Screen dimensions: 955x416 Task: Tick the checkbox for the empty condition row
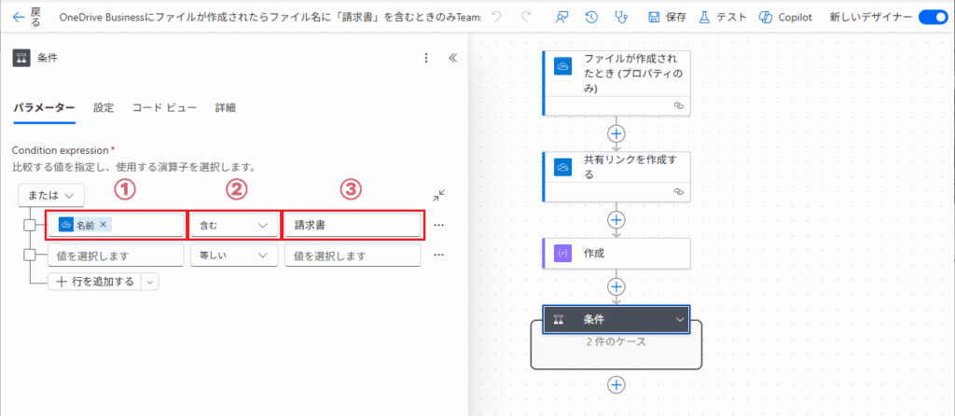(x=30, y=255)
